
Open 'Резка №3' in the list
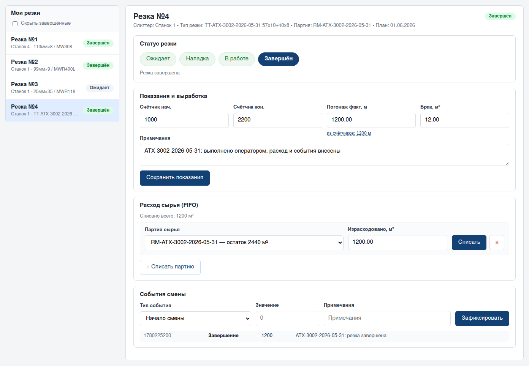coord(62,88)
